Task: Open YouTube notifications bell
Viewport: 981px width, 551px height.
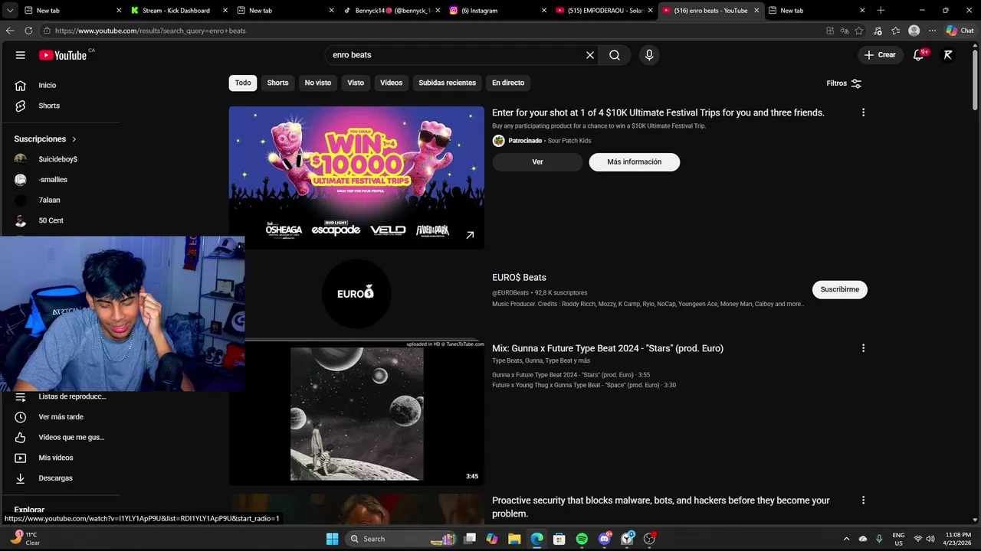Action: [x=919, y=55]
